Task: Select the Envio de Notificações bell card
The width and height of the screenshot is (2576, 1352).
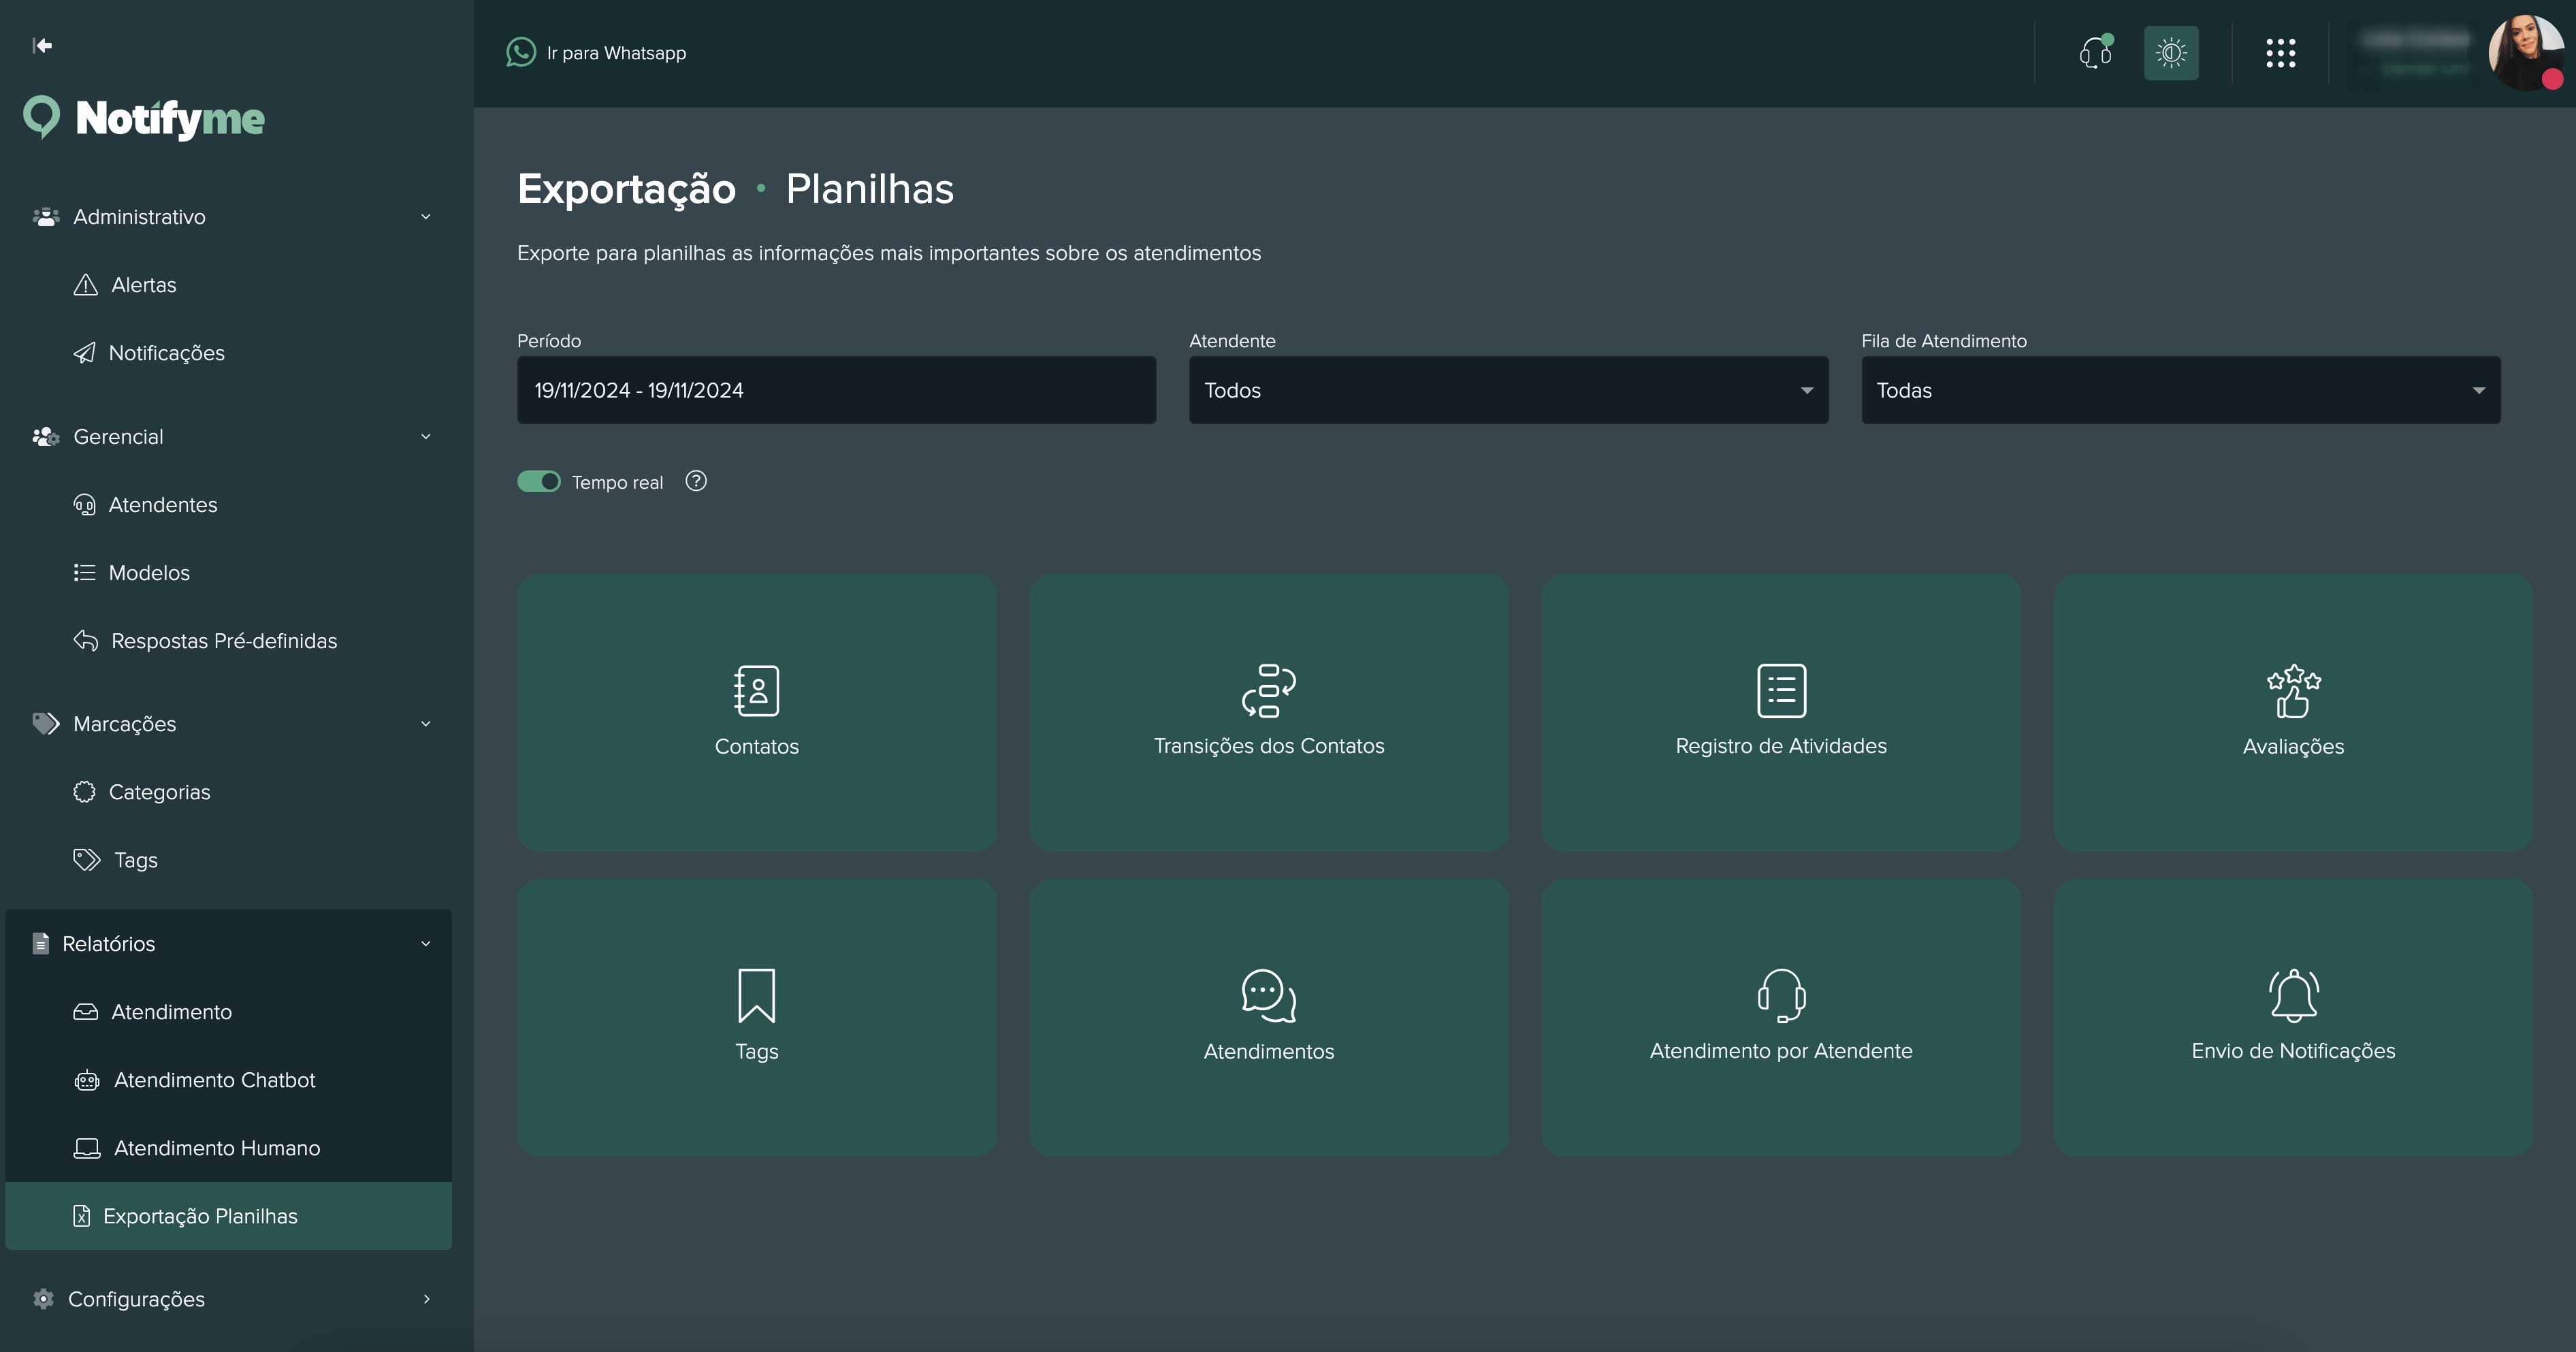Action: click(x=2293, y=1018)
